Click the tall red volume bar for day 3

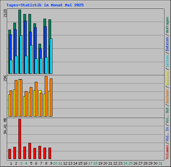[x=20, y=139]
